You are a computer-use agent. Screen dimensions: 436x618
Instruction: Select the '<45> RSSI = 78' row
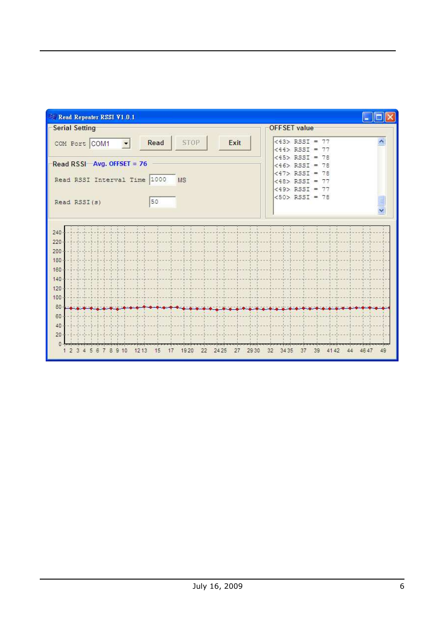[x=302, y=157]
